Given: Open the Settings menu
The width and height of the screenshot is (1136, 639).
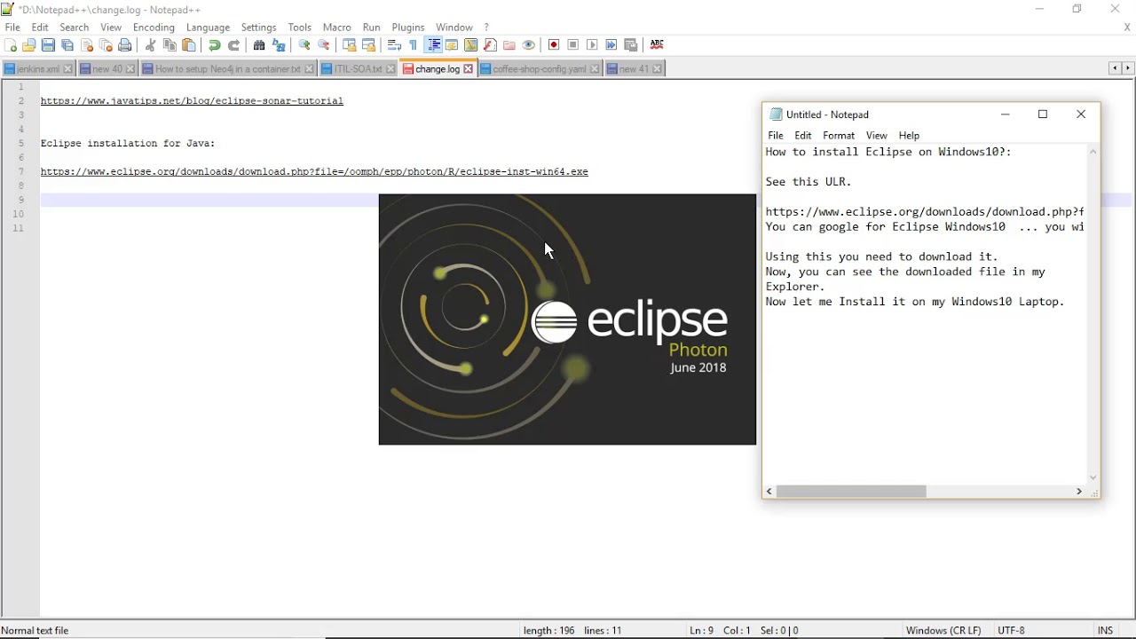Looking at the screenshot, I should click(x=259, y=28).
